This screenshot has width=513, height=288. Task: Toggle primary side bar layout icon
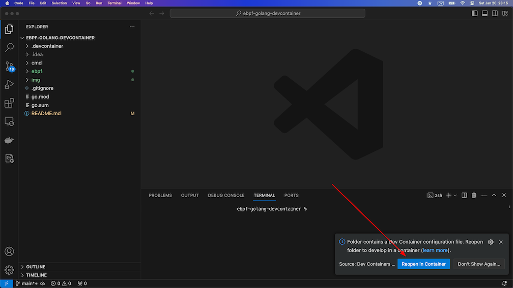point(475,13)
